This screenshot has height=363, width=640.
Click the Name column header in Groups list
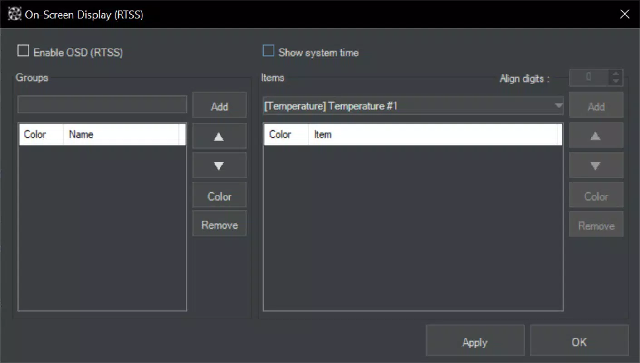click(121, 135)
